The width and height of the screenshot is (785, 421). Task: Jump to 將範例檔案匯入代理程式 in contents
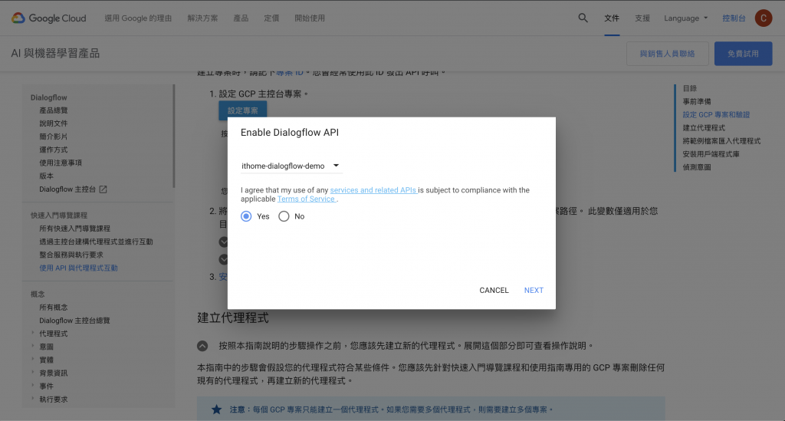point(721,140)
